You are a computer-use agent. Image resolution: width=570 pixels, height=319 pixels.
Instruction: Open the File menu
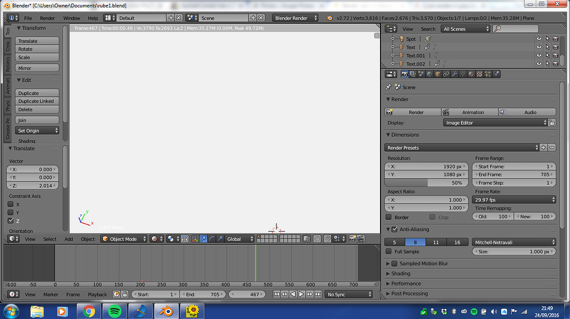click(28, 18)
